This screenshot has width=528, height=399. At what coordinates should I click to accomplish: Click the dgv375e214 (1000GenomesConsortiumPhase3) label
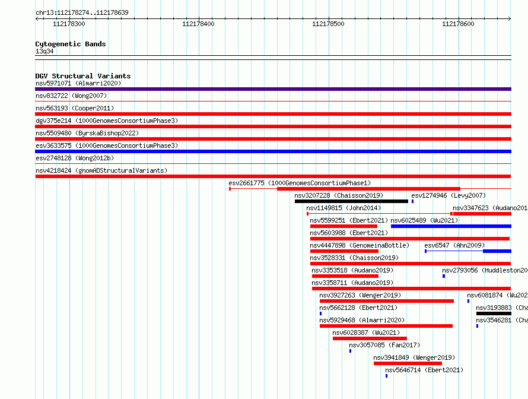point(107,121)
